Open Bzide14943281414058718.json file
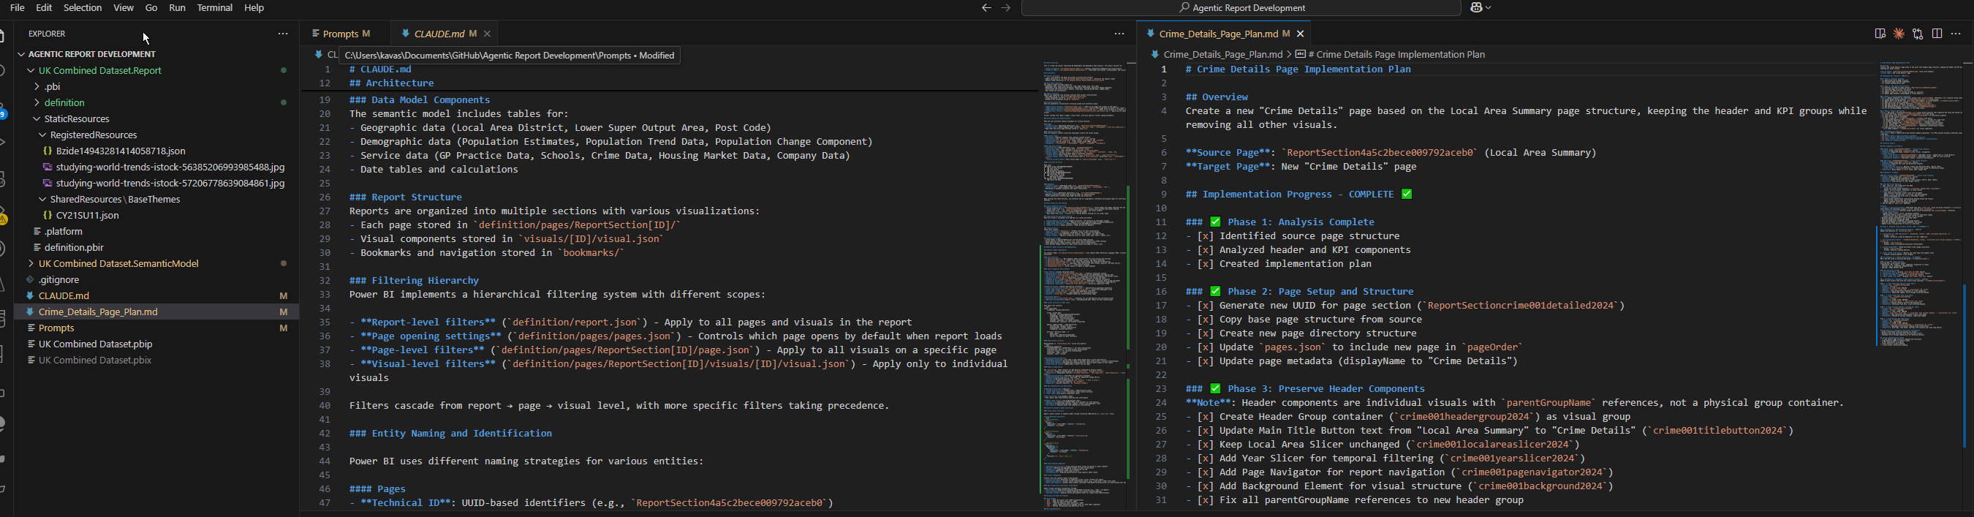1974x517 pixels. click(121, 151)
